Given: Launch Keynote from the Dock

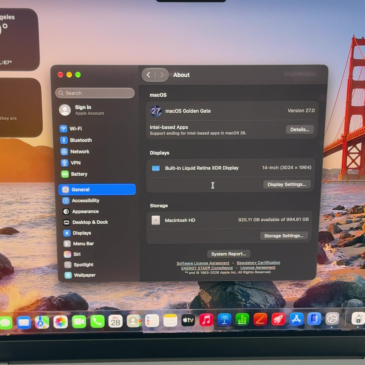Looking at the screenshot, I should point(224,320).
